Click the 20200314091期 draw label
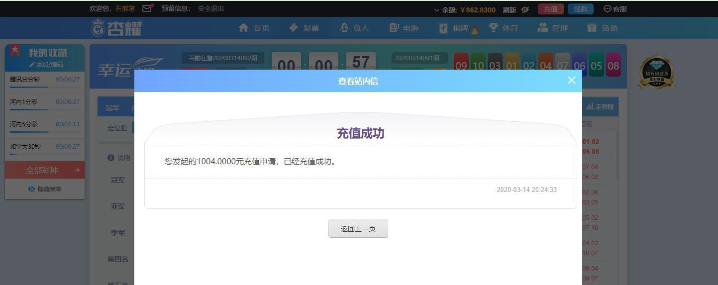This screenshot has height=285, width=718. point(419,58)
